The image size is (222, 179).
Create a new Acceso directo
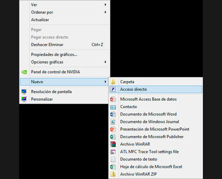(155, 89)
